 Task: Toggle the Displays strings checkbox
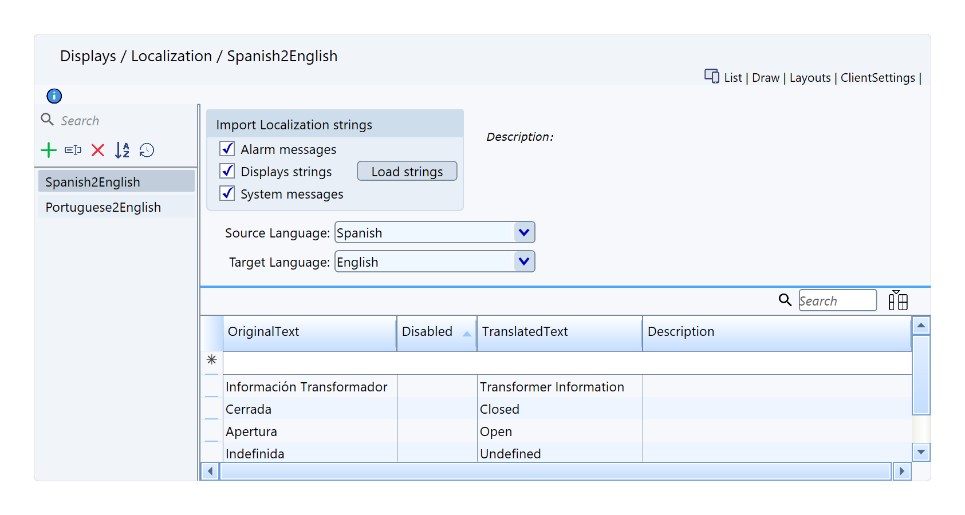(x=227, y=171)
